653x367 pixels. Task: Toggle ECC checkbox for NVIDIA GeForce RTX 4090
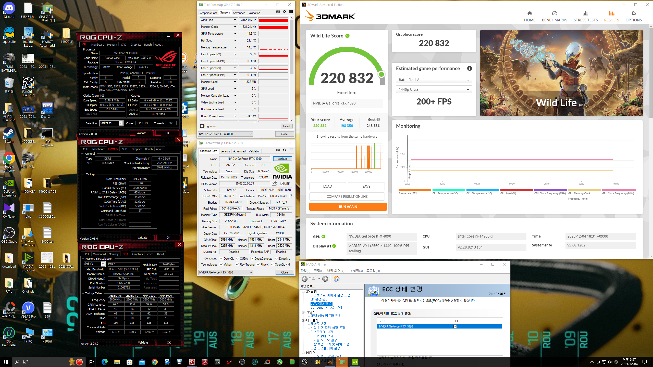coord(455,326)
